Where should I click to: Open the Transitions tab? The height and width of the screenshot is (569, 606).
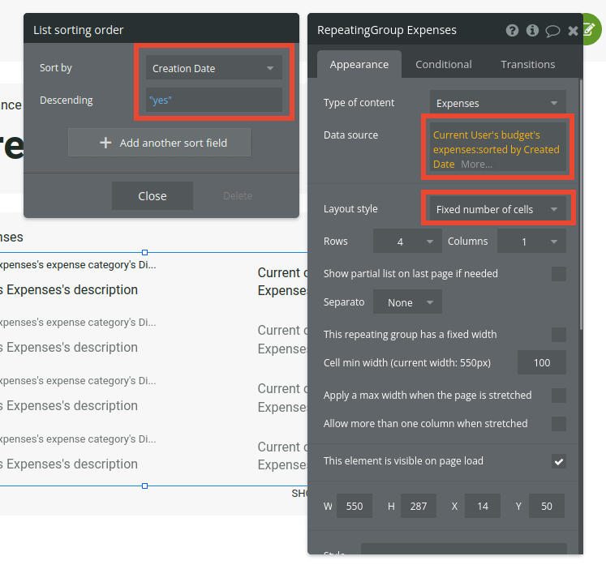click(527, 65)
